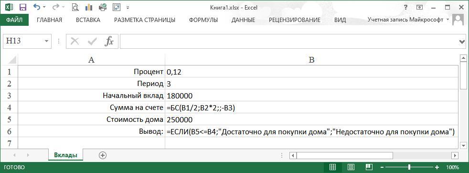Image resolution: width=469 pixels, height=173 pixels.
Task: Open the ФОРМУЛЫ ribbon tab
Action: click(203, 20)
